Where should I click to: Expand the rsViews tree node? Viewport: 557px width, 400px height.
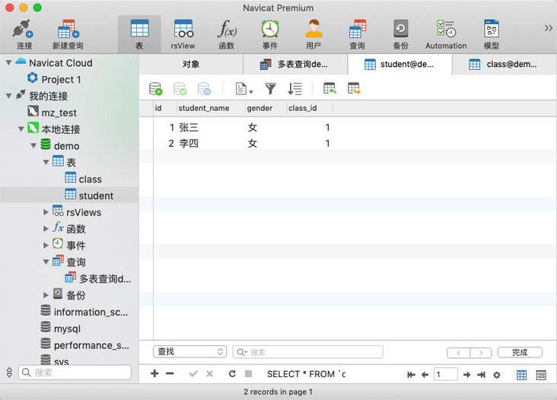(x=46, y=212)
